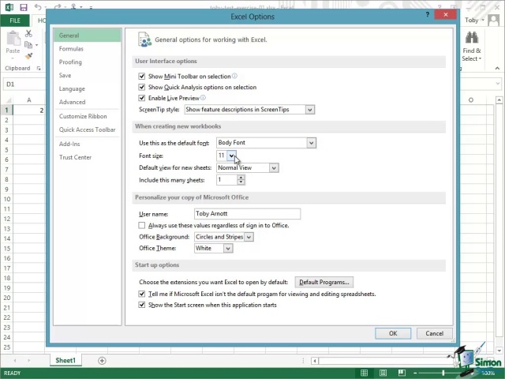Click the Excel Options help question mark
The image size is (505, 379).
coord(428,14)
